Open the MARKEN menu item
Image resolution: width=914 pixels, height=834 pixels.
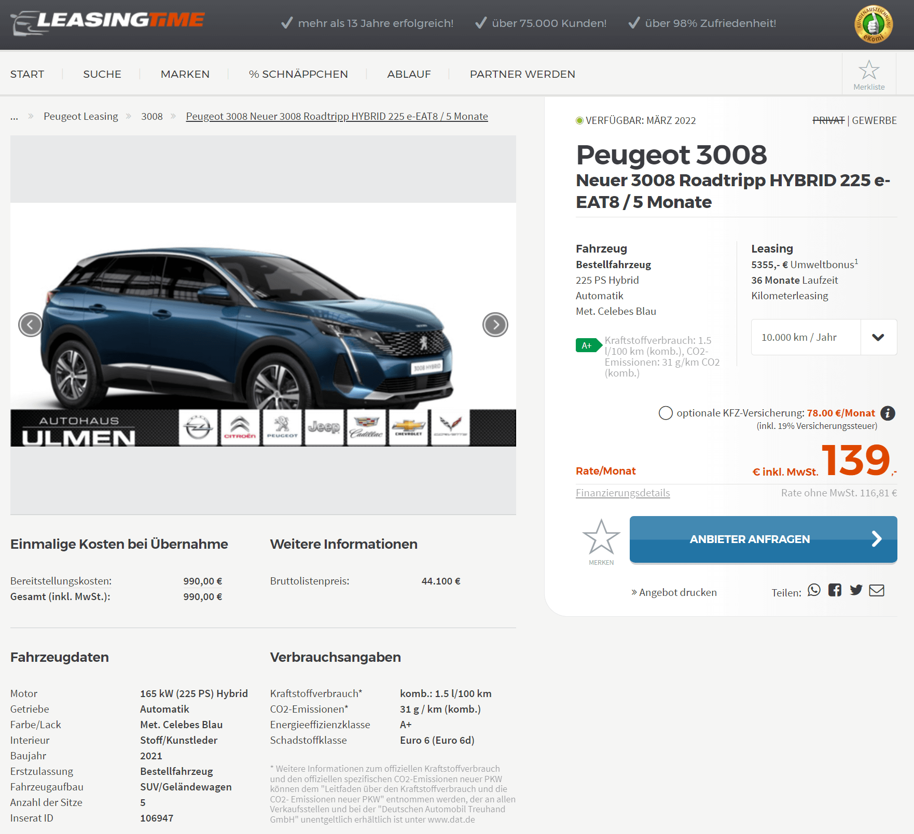185,74
